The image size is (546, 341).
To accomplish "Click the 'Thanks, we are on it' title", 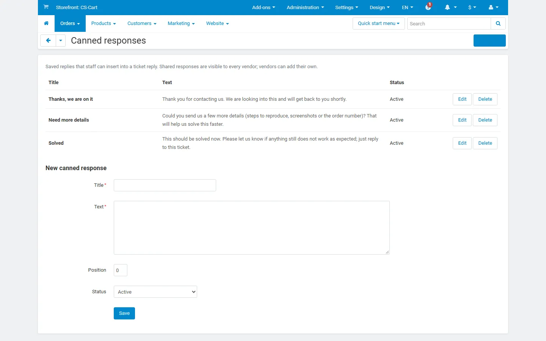I will pyautogui.click(x=71, y=99).
